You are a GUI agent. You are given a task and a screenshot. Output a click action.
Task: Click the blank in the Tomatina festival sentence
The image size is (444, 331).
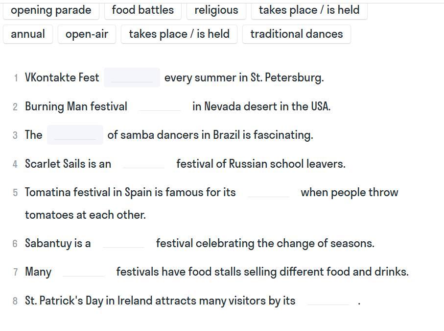(268, 192)
